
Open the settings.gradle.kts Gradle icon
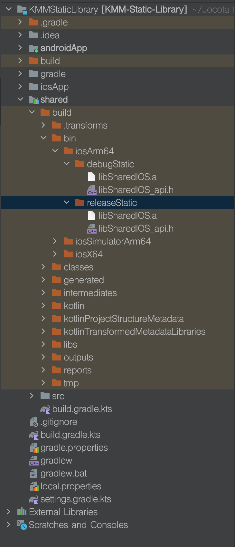33,499
